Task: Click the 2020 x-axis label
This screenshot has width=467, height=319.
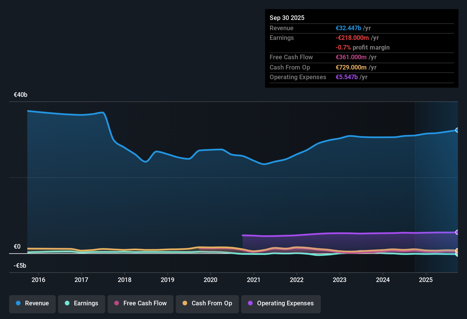Action: coord(210,280)
